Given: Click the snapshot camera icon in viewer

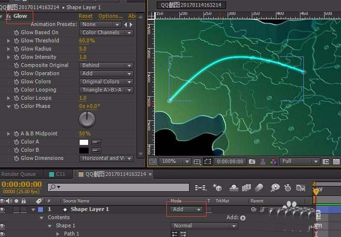Looking at the screenshot, I should click(252, 161).
